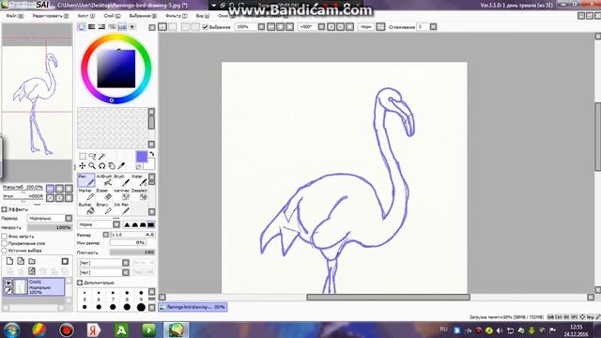This screenshot has width=601, height=338.
Task: Open the rotation angle dropdown in toolbar
Action: click(x=321, y=27)
